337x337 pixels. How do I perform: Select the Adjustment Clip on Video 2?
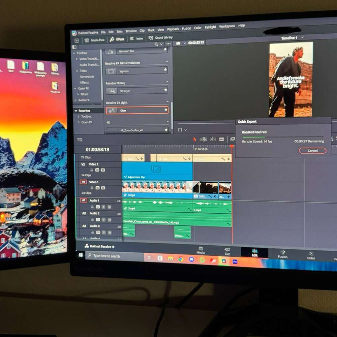click(157, 171)
